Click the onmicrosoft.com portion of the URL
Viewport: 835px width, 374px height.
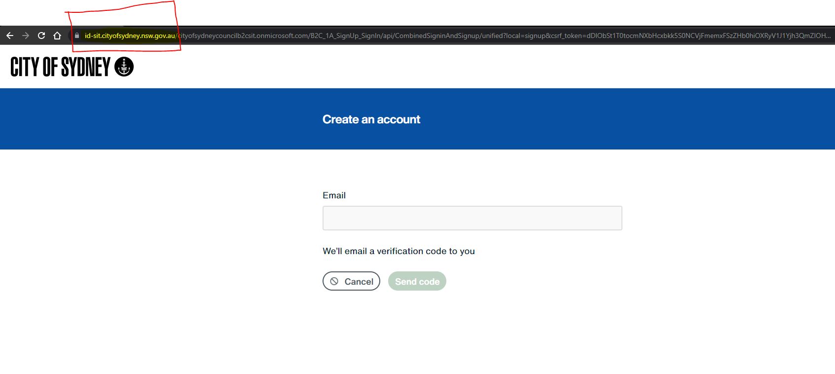(x=282, y=36)
